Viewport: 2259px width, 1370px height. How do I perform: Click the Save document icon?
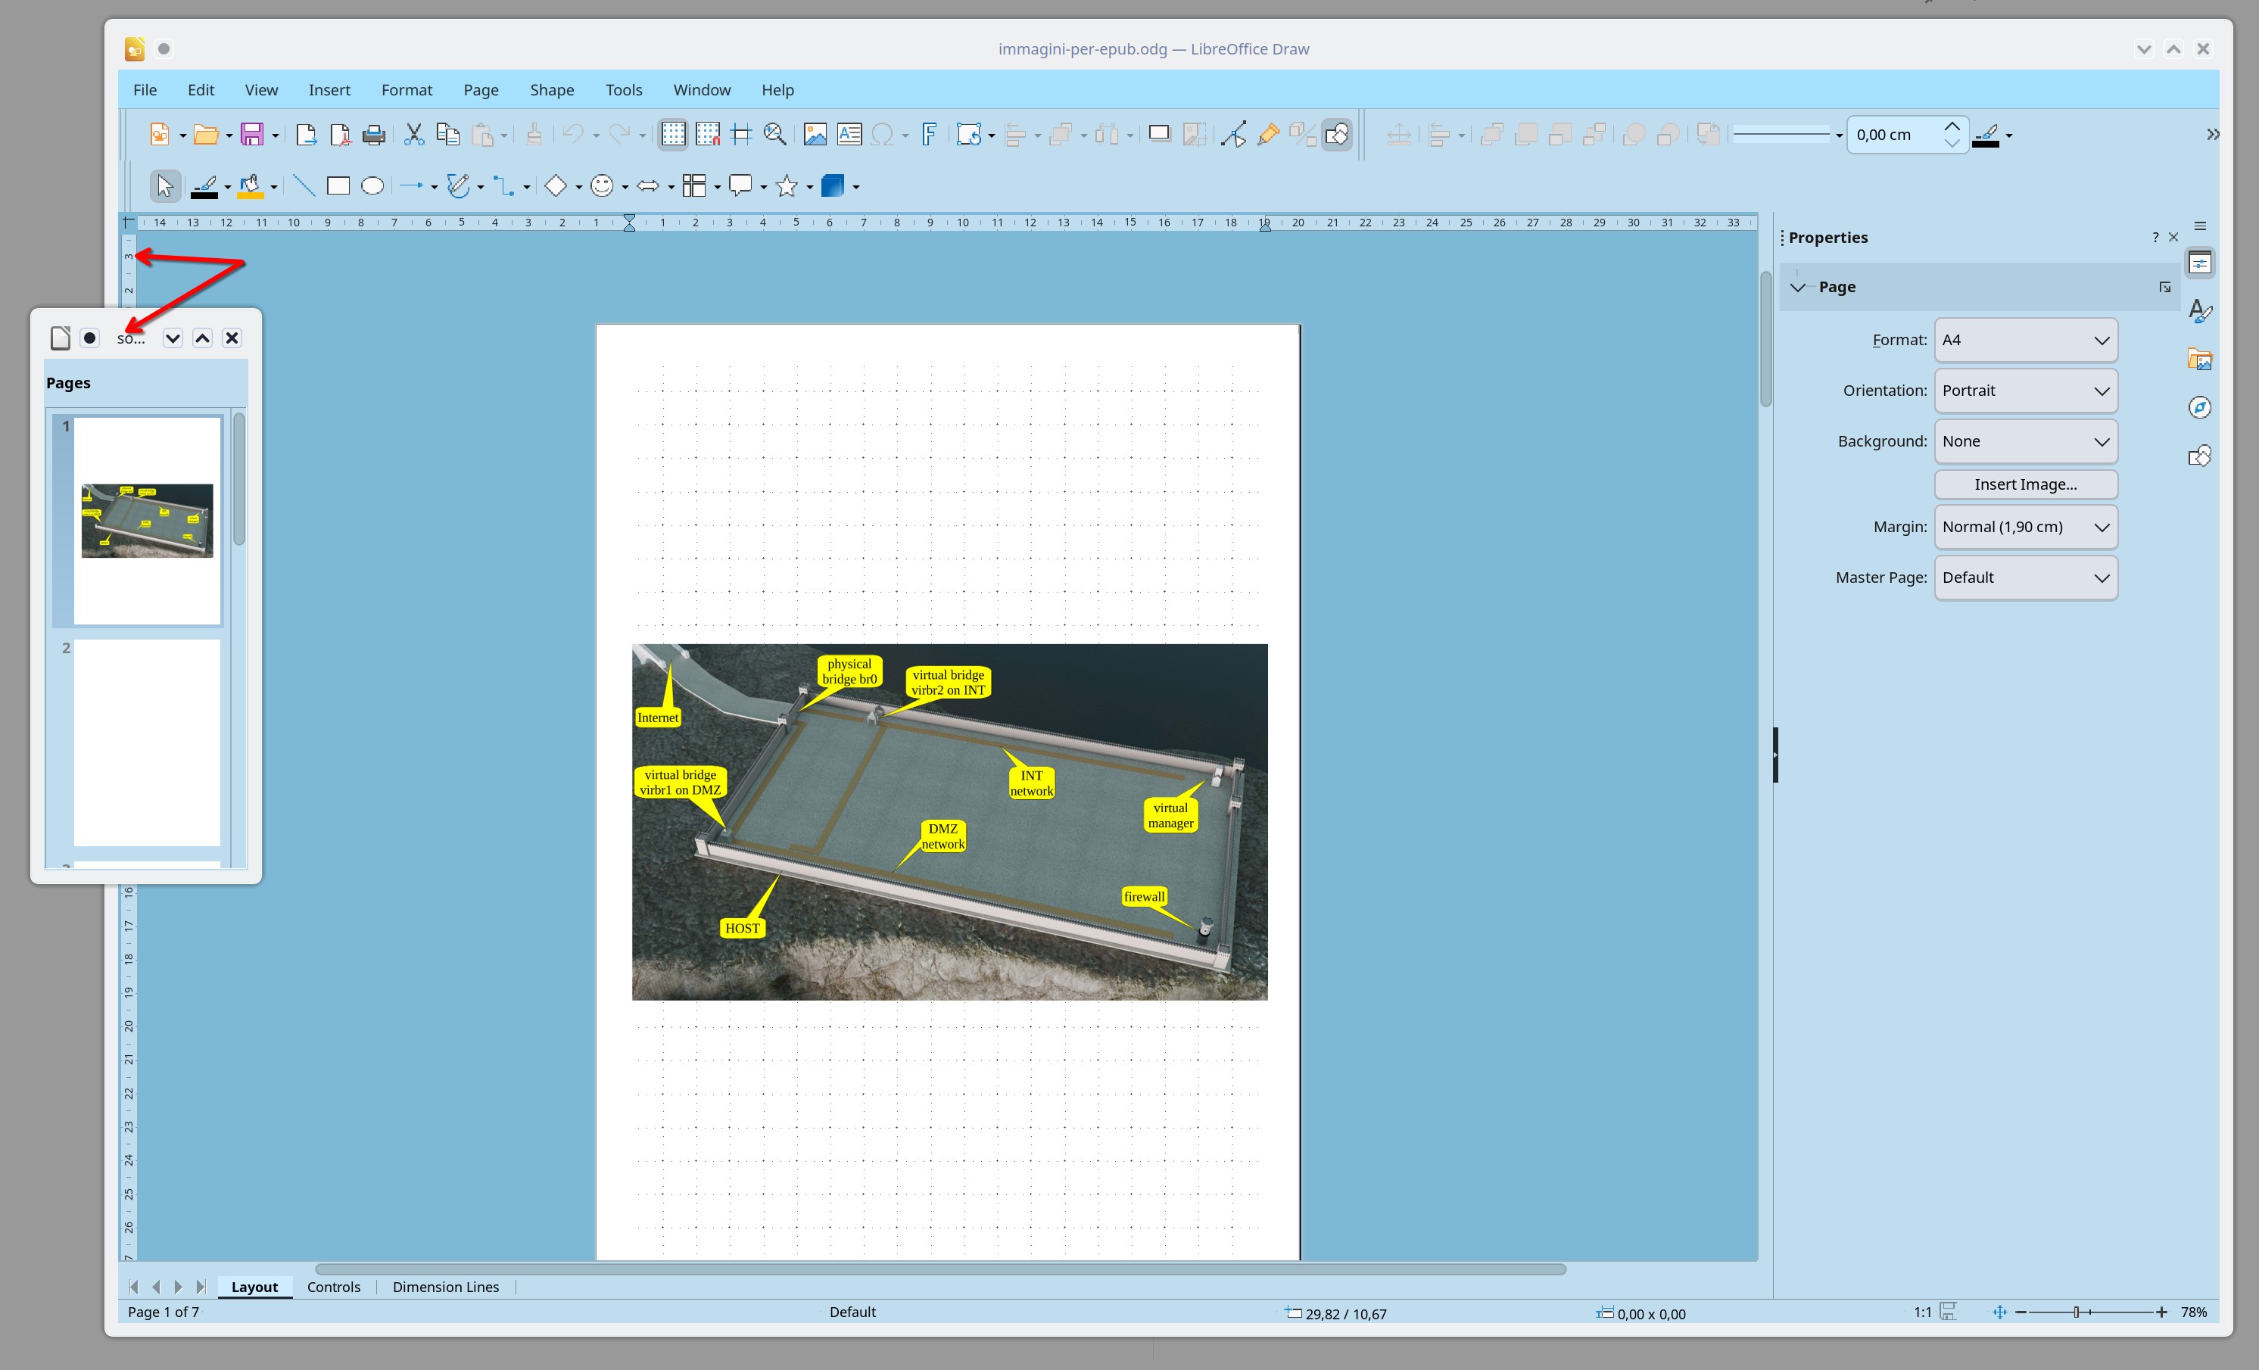pos(251,135)
